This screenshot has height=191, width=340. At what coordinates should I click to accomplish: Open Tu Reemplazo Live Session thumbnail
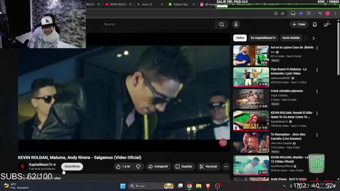pos(251,142)
